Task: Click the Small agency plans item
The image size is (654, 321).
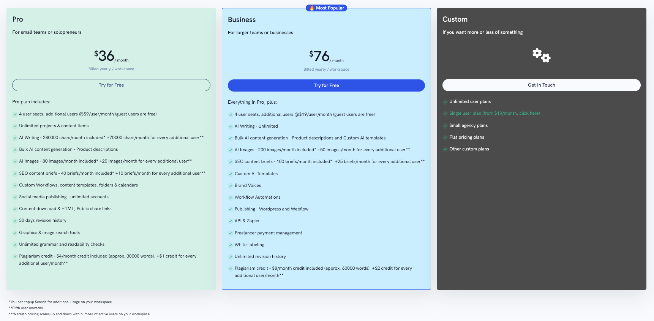Action: (468, 125)
